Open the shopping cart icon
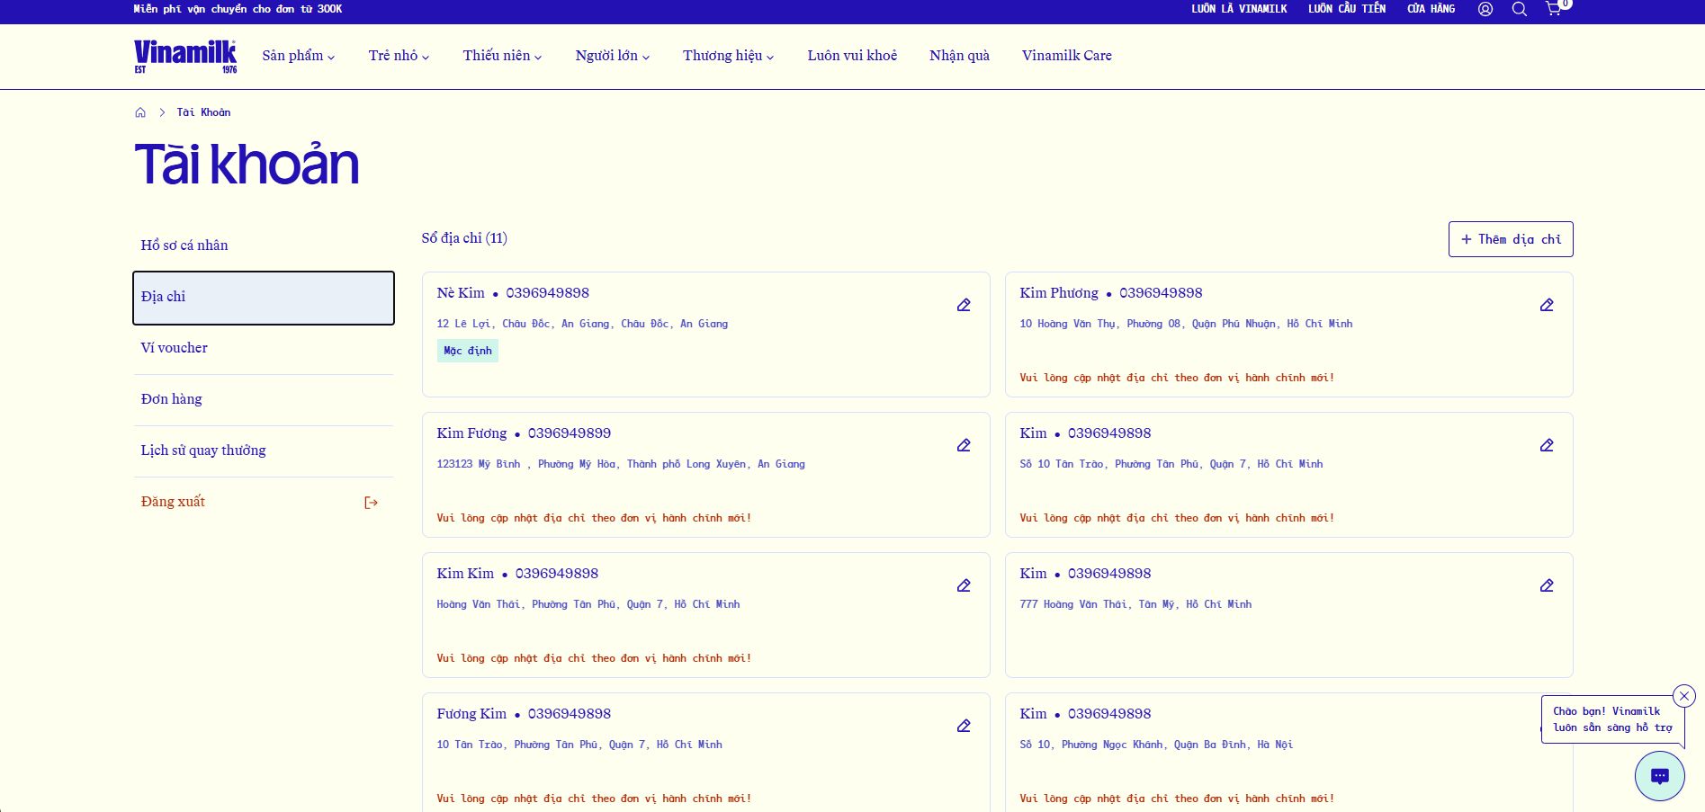Viewport: 1705px width, 812px height. coord(1554,9)
